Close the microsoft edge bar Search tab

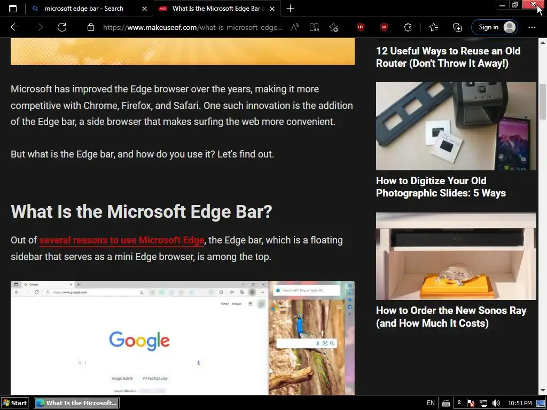144,9
